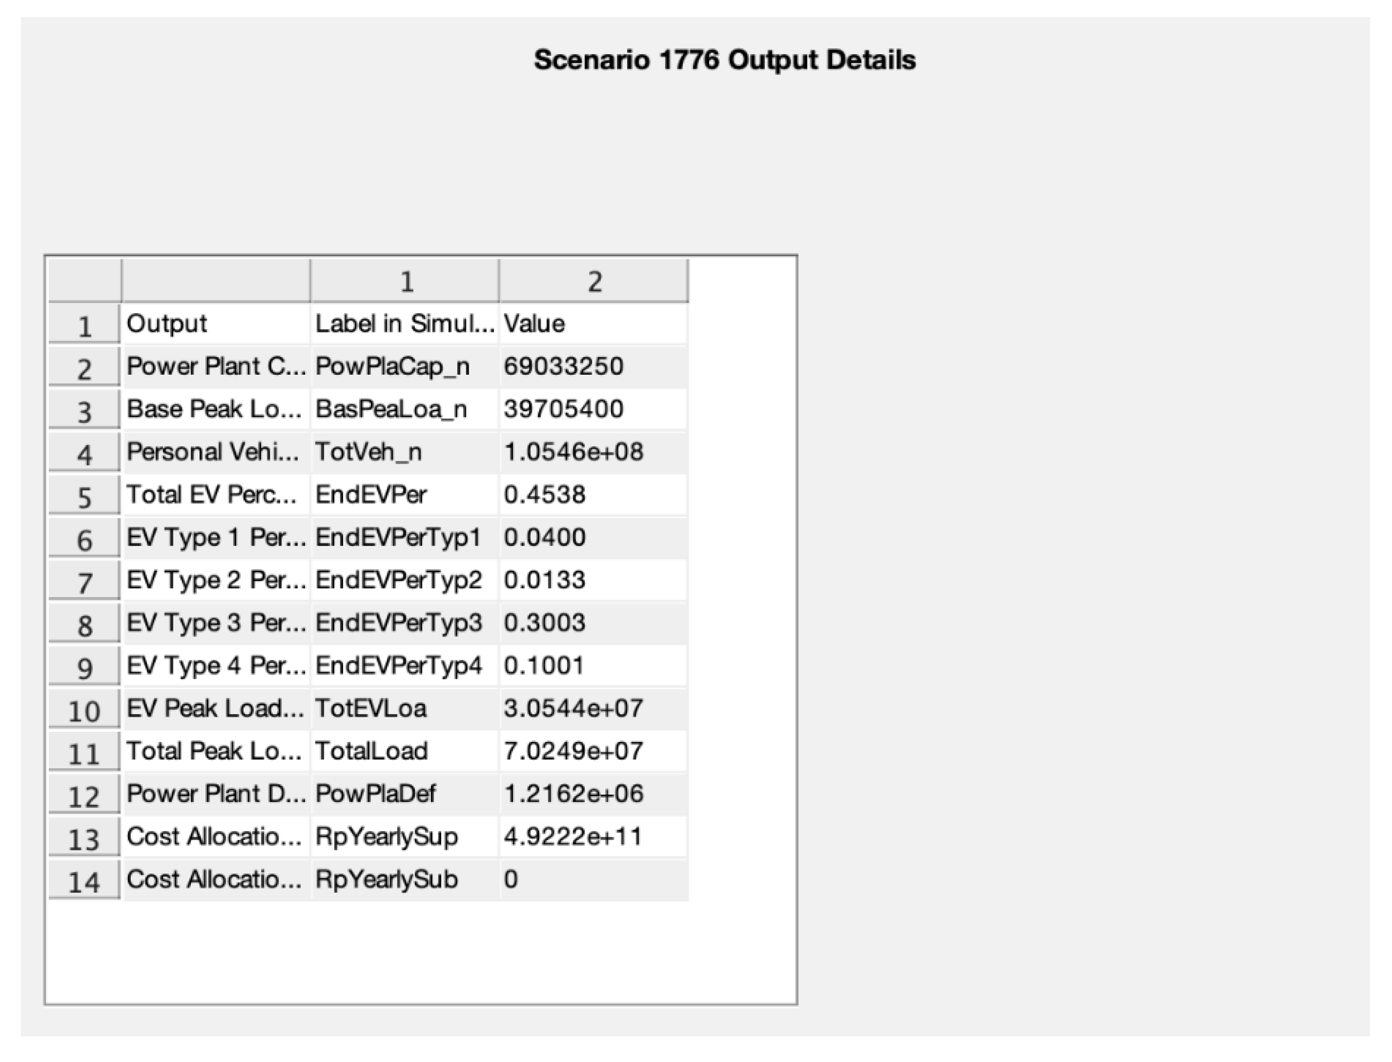The height and width of the screenshot is (1062, 1392).
Task: Select column 2 header
Action: [594, 281]
